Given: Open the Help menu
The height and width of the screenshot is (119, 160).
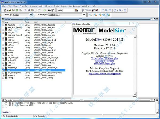Looking at the screenshot, I should 94,6.
